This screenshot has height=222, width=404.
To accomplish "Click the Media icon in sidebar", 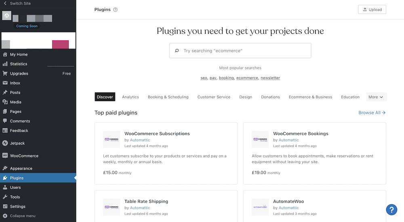I will 5,102.
